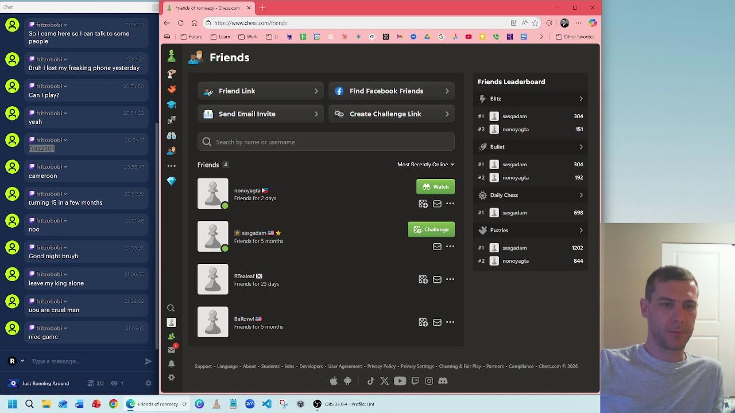Viewport: 735px width, 413px height.
Task: Open the Twitch icon in footer
Action: [x=415, y=381]
